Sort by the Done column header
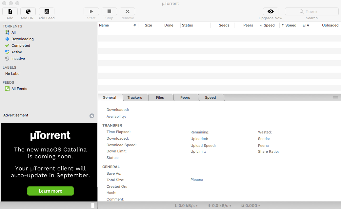The height and width of the screenshot is (209, 341). pos(169,25)
